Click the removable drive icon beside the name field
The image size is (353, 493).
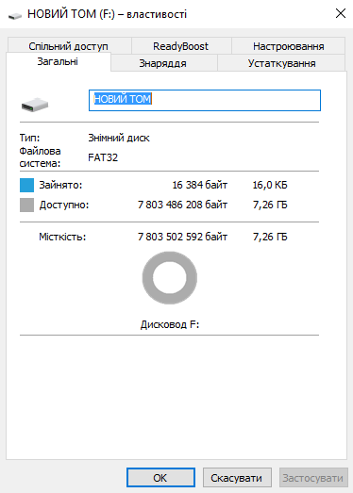[35, 105]
